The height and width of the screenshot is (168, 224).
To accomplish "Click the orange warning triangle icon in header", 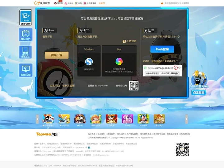I will pyautogui.click(x=162, y=3).
